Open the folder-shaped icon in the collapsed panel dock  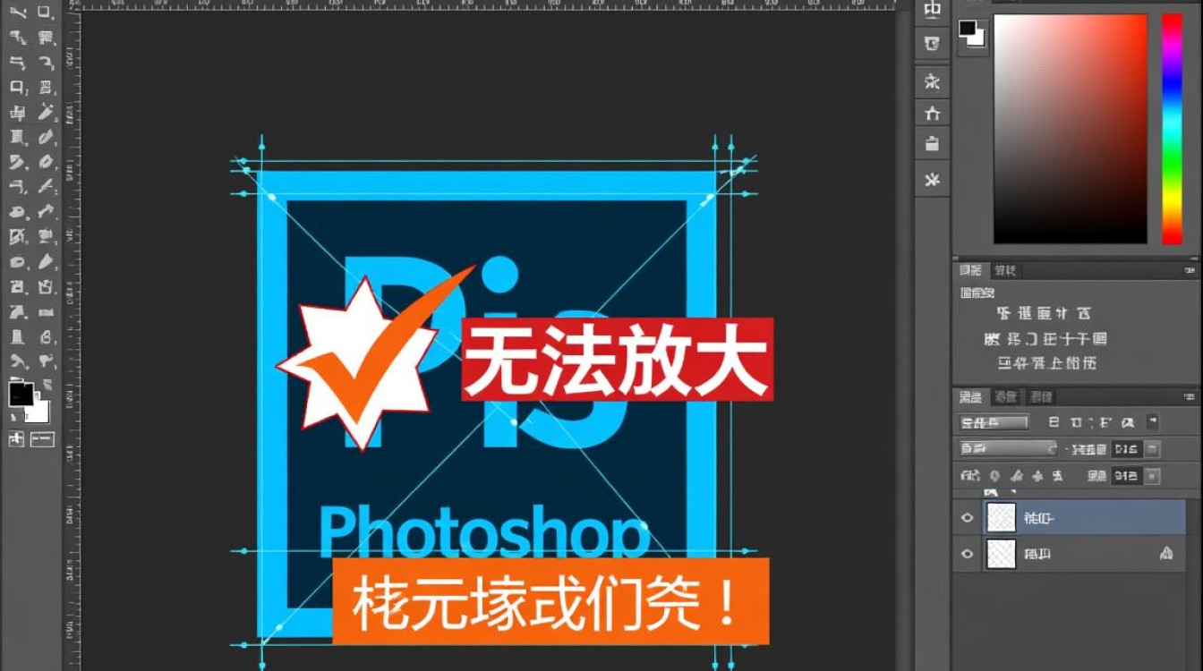pyautogui.click(x=933, y=144)
